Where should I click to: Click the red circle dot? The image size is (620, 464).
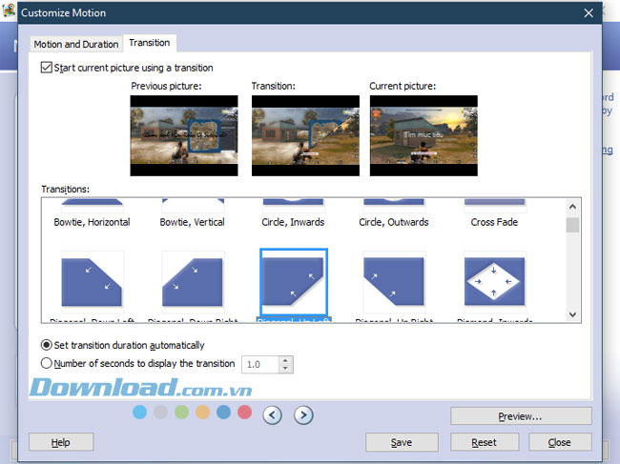[244, 413]
